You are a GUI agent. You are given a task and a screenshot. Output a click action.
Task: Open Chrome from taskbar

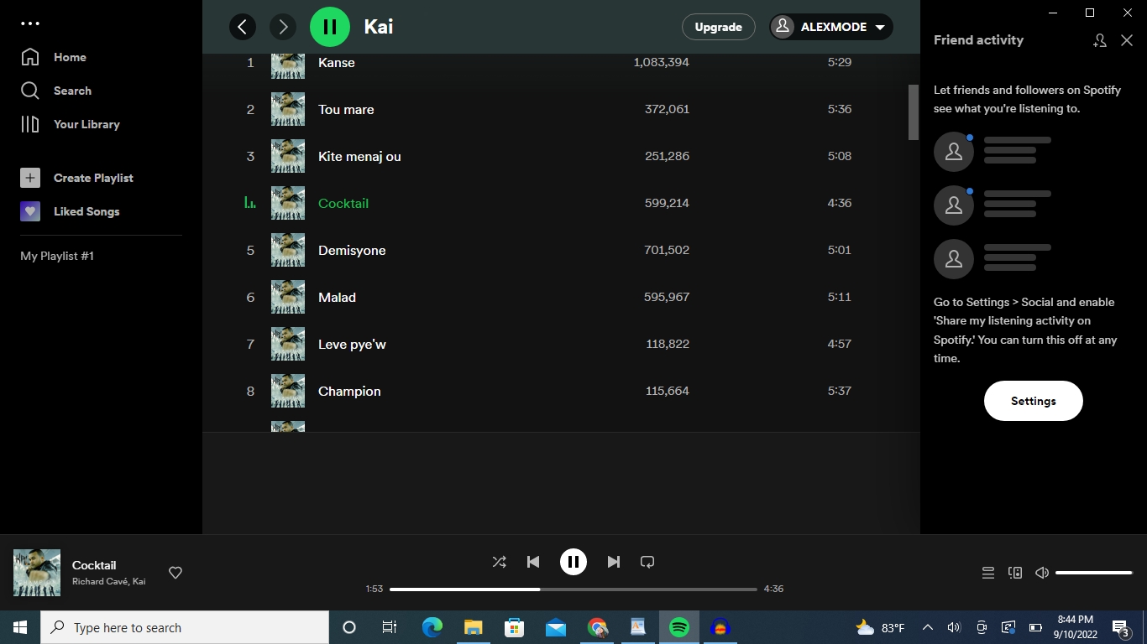click(597, 627)
